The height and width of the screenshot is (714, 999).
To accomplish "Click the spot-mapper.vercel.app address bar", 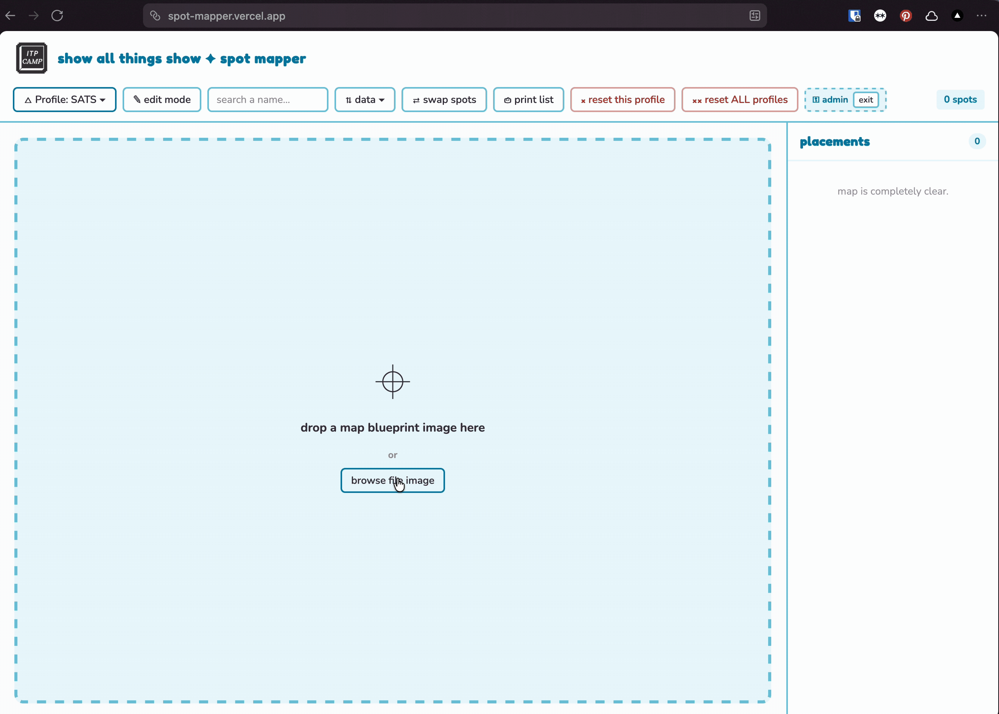I will pyautogui.click(x=455, y=16).
